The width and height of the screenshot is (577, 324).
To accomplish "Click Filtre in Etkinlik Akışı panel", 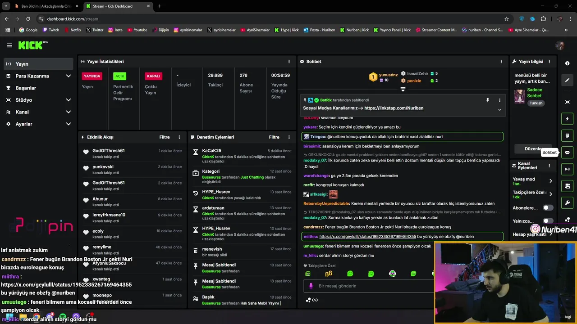I will (x=165, y=137).
